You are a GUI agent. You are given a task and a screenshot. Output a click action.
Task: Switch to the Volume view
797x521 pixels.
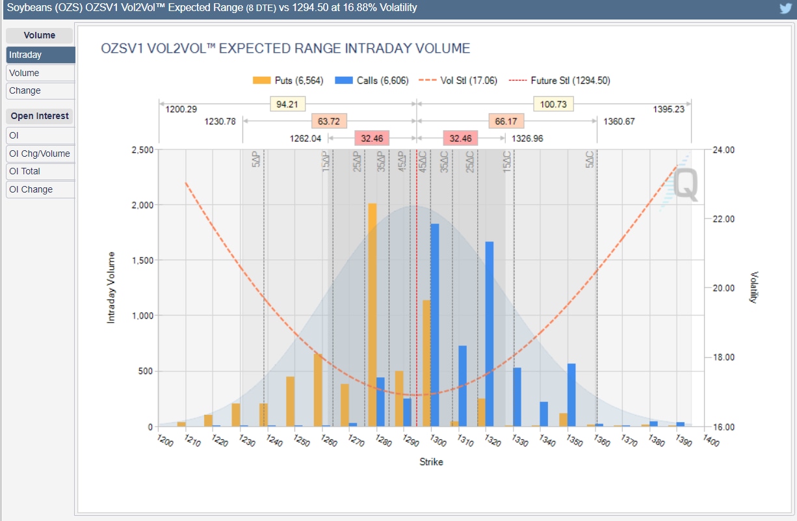point(40,73)
